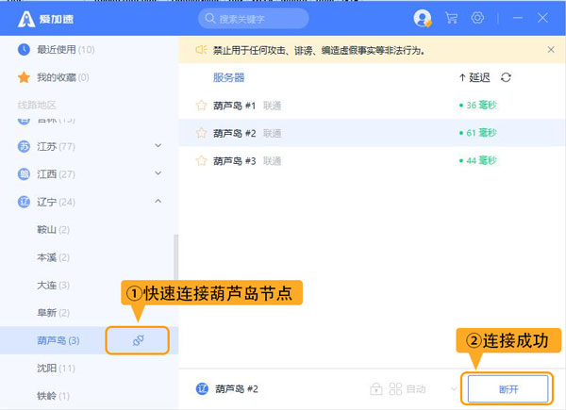Refresh latency with the circular arrows icon
The width and height of the screenshot is (566, 410).
point(506,77)
